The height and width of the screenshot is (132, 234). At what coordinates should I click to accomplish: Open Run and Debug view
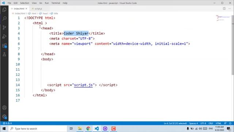point(4,36)
